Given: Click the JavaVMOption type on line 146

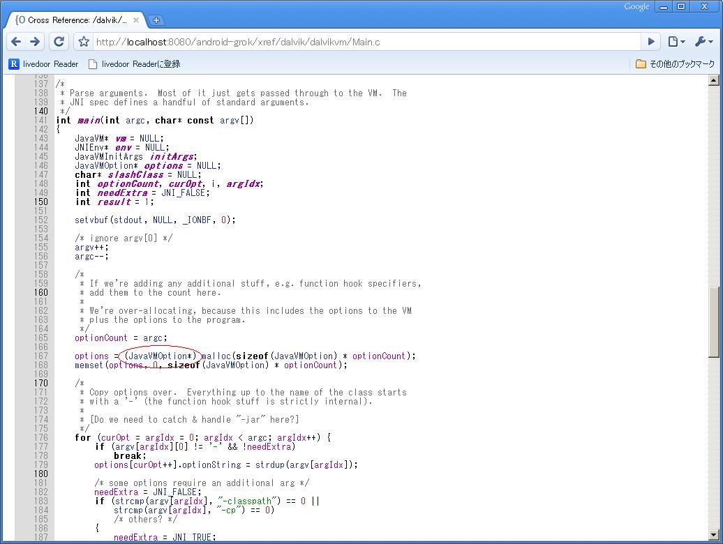Looking at the screenshot, I should click(x=104, y=165).
